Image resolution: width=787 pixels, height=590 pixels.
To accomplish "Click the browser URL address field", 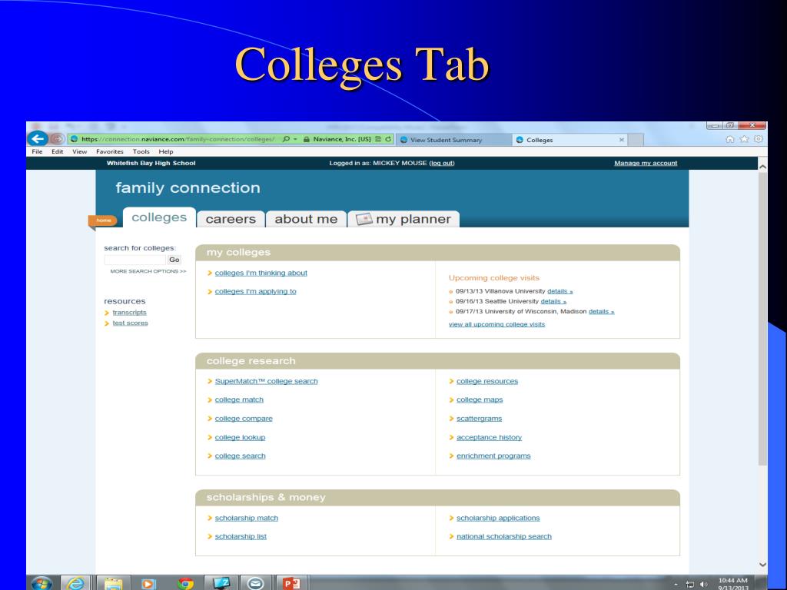I will click(x=178, y=139).
